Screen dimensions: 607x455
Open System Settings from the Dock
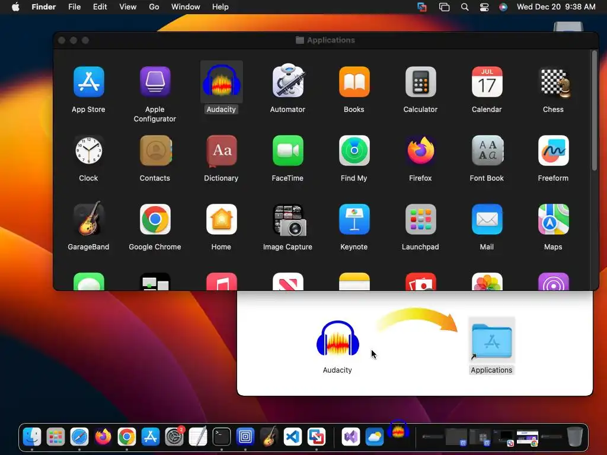point(174,437)
